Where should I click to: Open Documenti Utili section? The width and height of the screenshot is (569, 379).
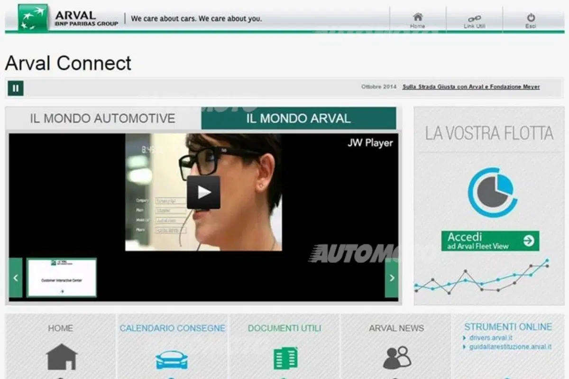pos(284,328)
